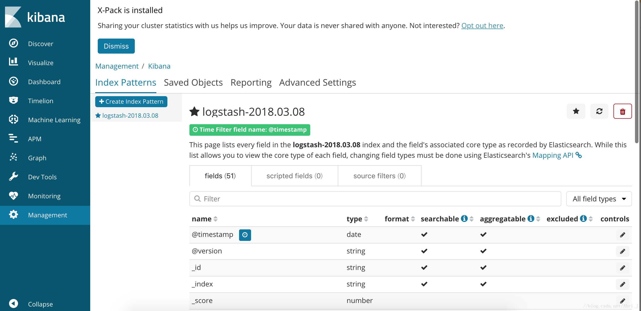Select the fields (51) tab
Image resolution: width=641 pixels, height=311 pixels.
pos(220,176)
